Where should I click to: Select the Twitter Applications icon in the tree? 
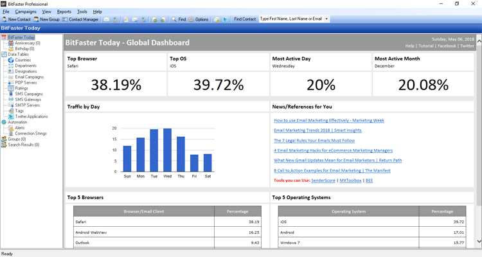pyautogui.click(x=11, y=116)
